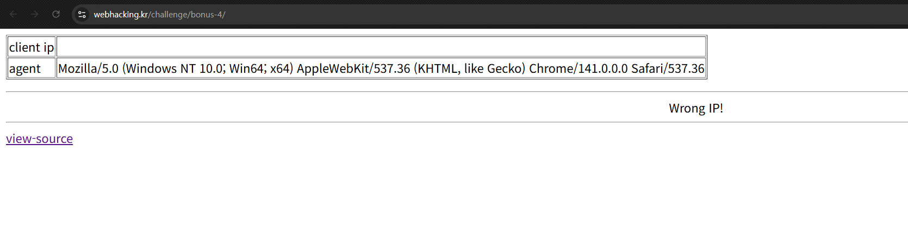908x231 pixels.
Task: Click the browser forward arrow
Action: (x=35, y=14)
